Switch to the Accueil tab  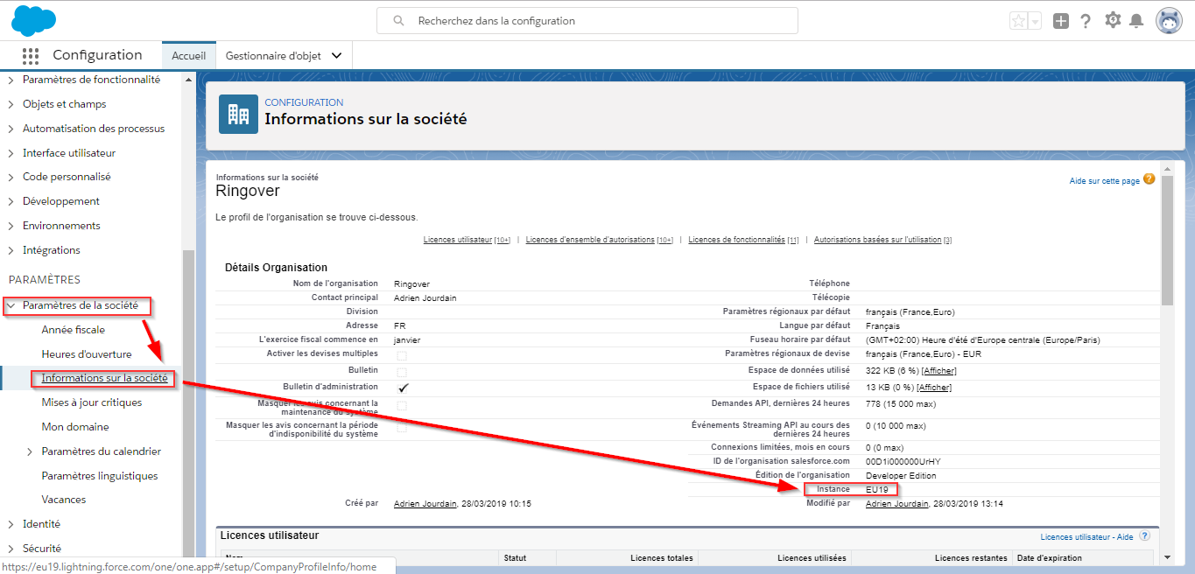189,55
